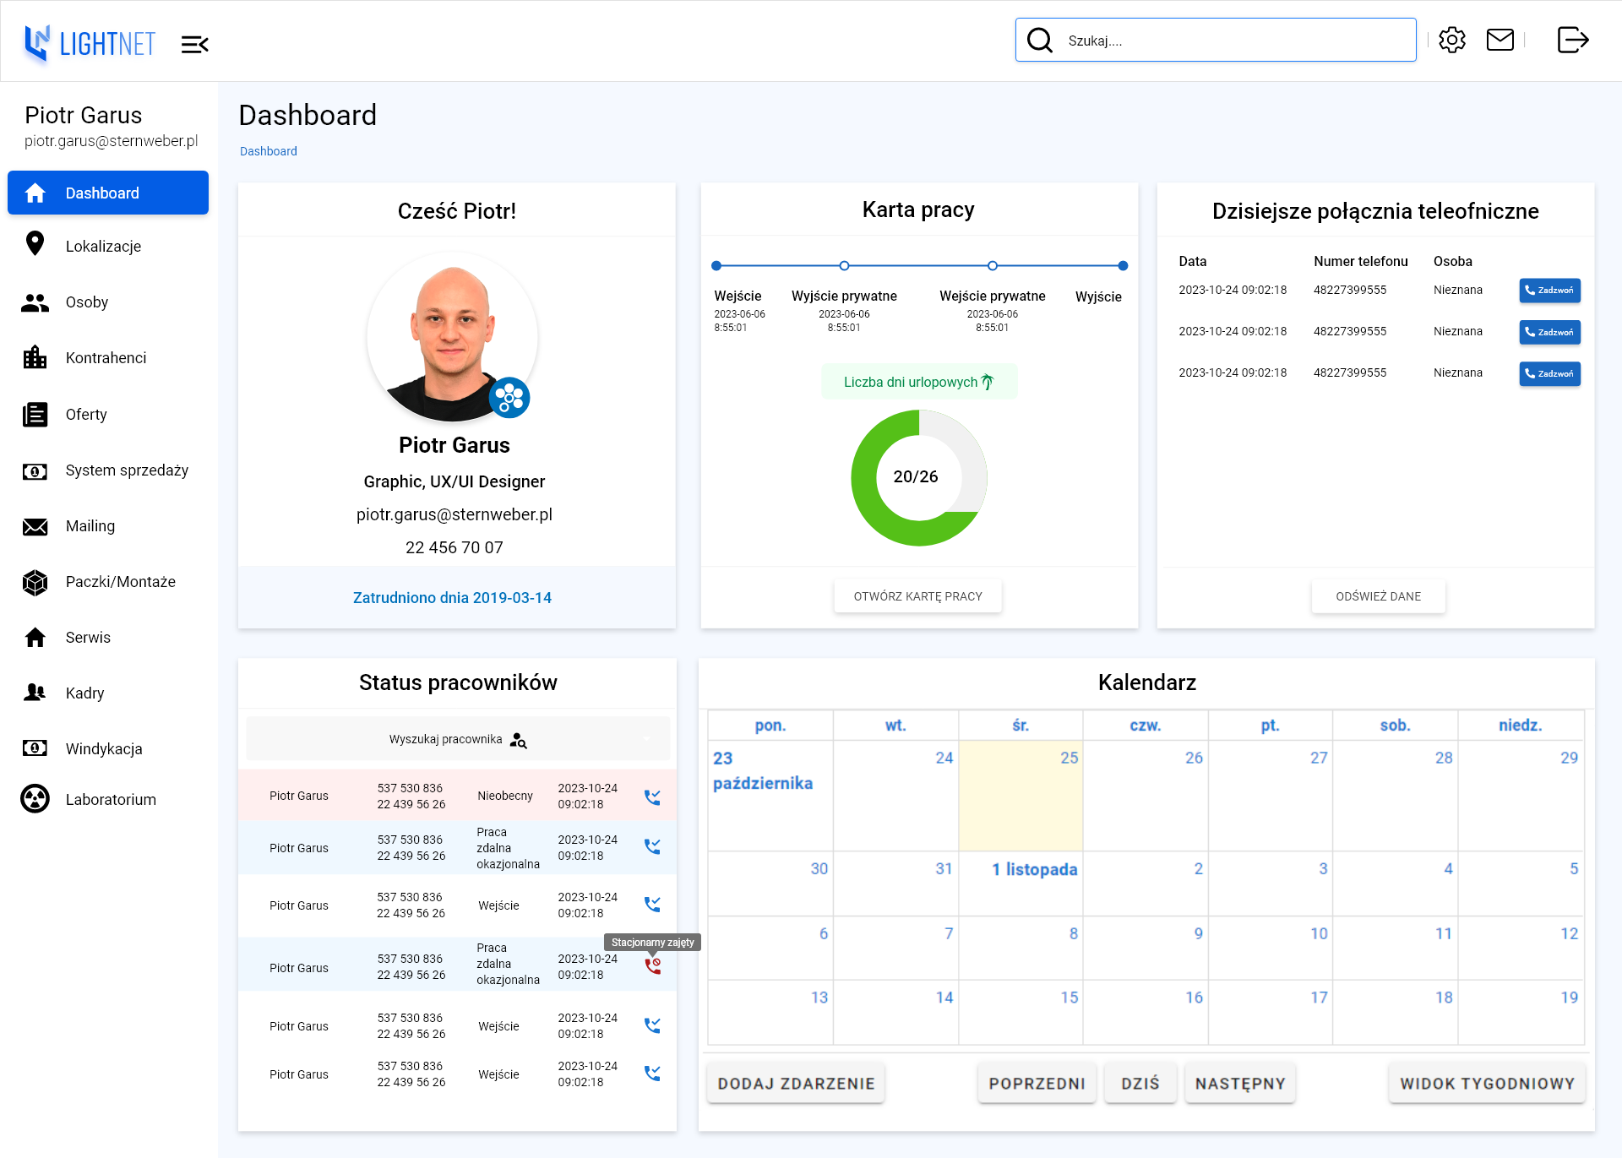Image resolution: width=1622 pixels, height=1158 pixels.
Task: Open the settings gear icon
Action: pos(1451,40)
